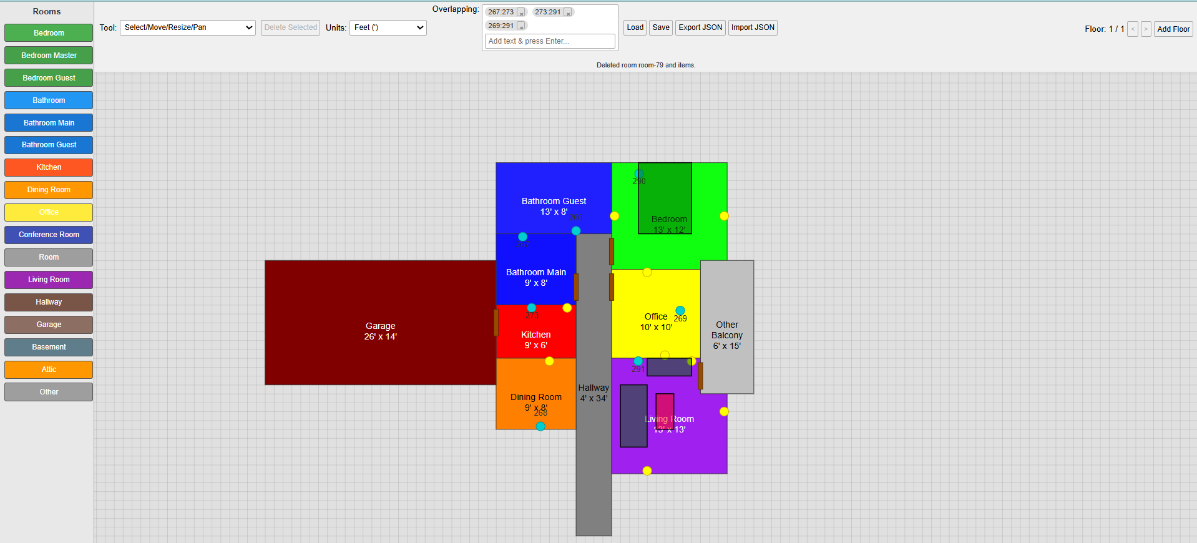
Task: Remove the 267:273 overlapping tag
Action: point(521,12)
